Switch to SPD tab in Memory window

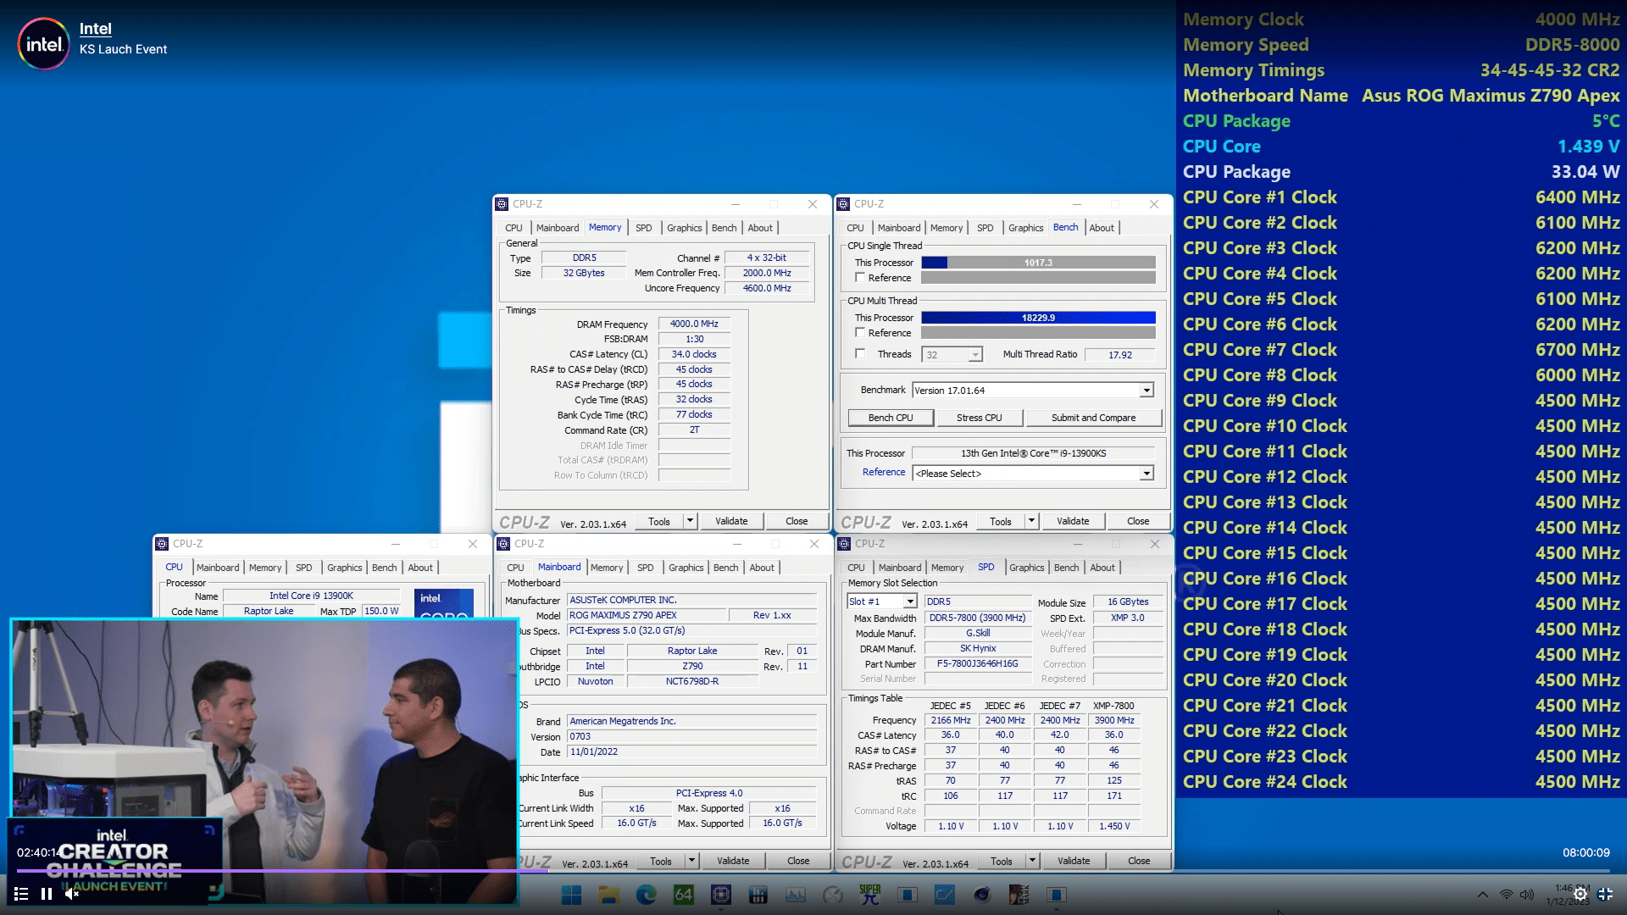pyautogui.click(x=644, y=228)
